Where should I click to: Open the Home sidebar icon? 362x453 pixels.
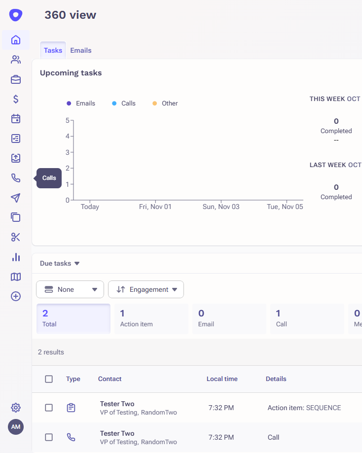(x=16, y=40)
